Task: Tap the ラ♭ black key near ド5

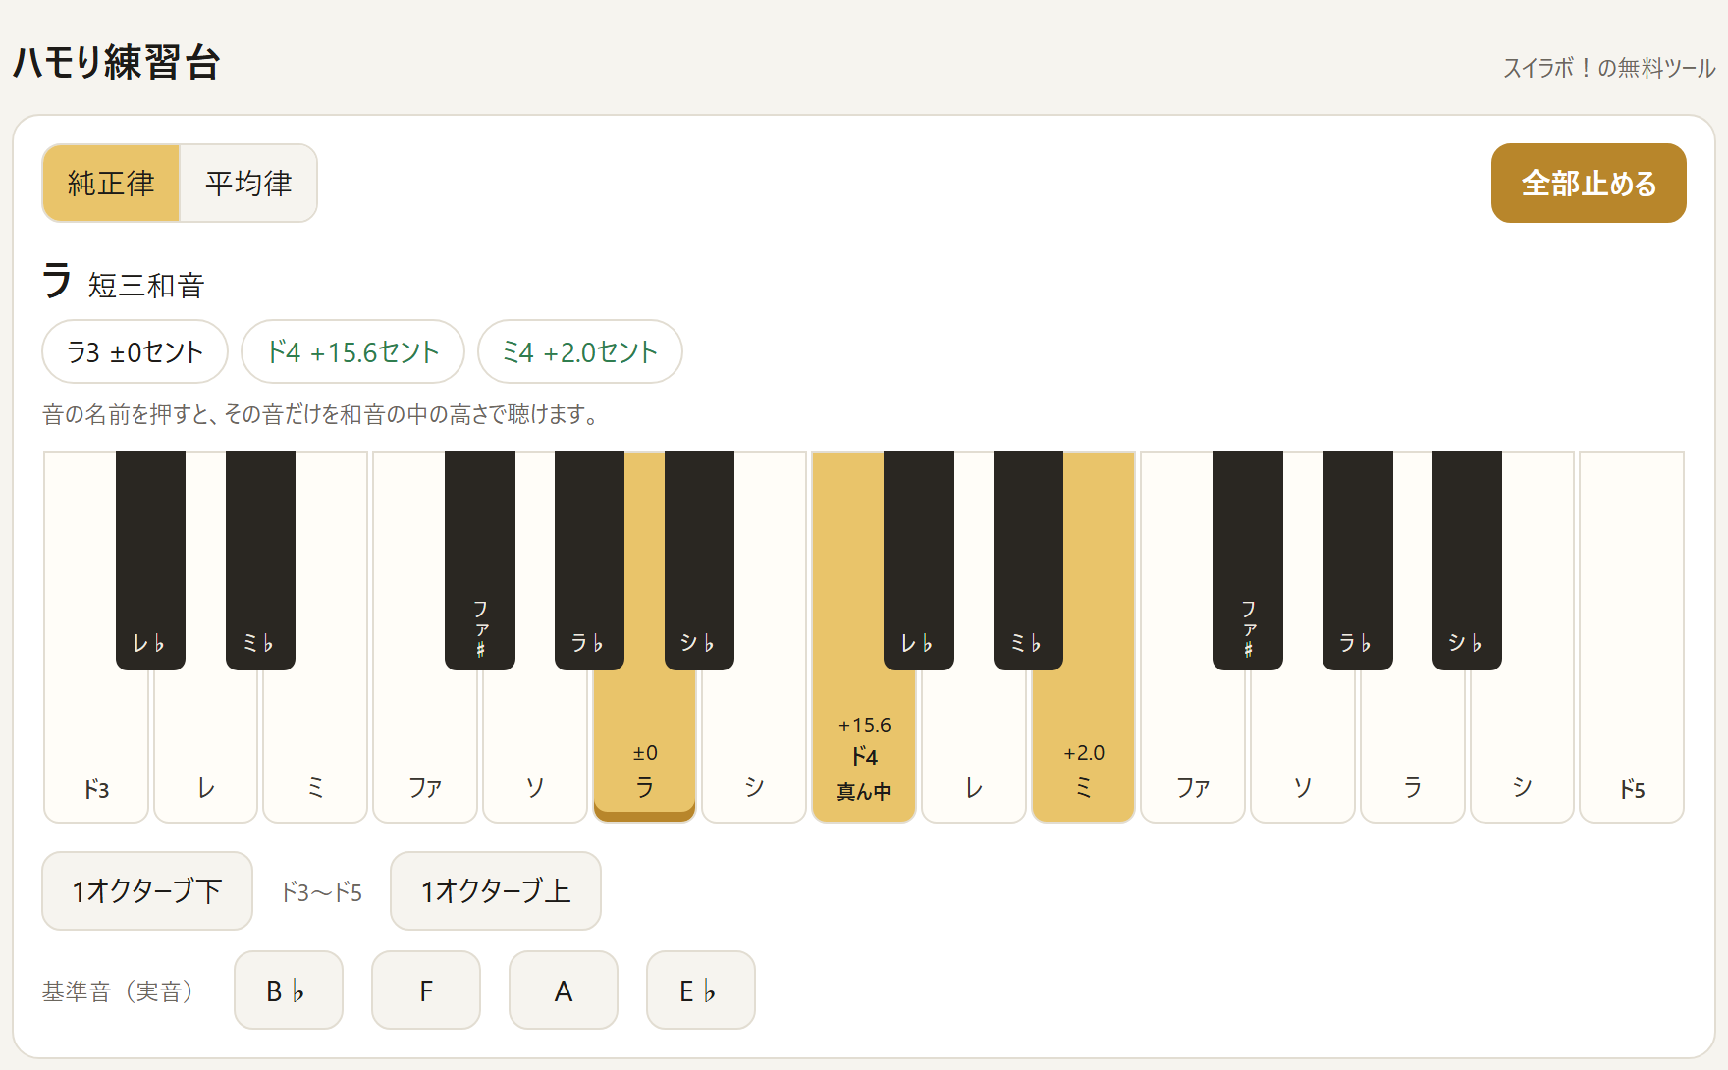Action: click(1358, 560)
